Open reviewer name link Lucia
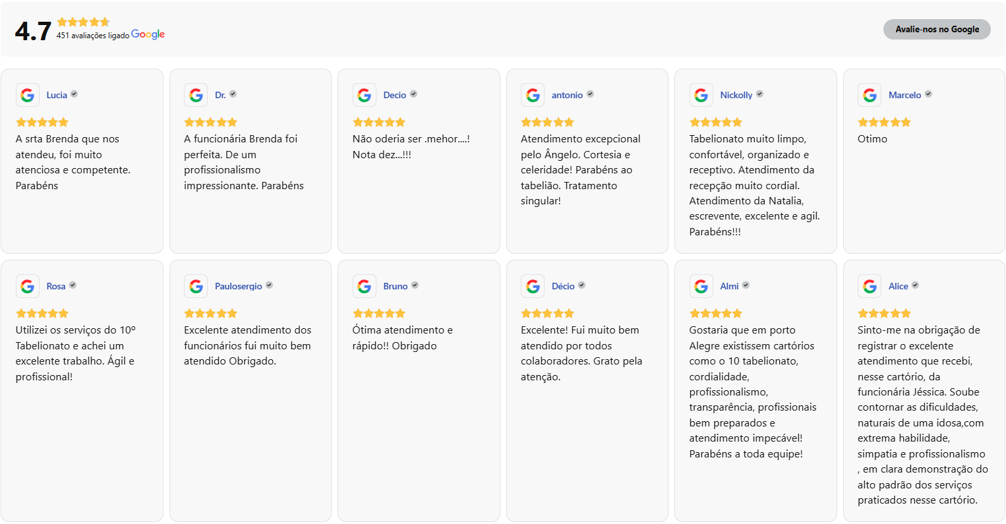Image resolution: width=1006 pixels, height=524 pixels. tap(57, 95)
